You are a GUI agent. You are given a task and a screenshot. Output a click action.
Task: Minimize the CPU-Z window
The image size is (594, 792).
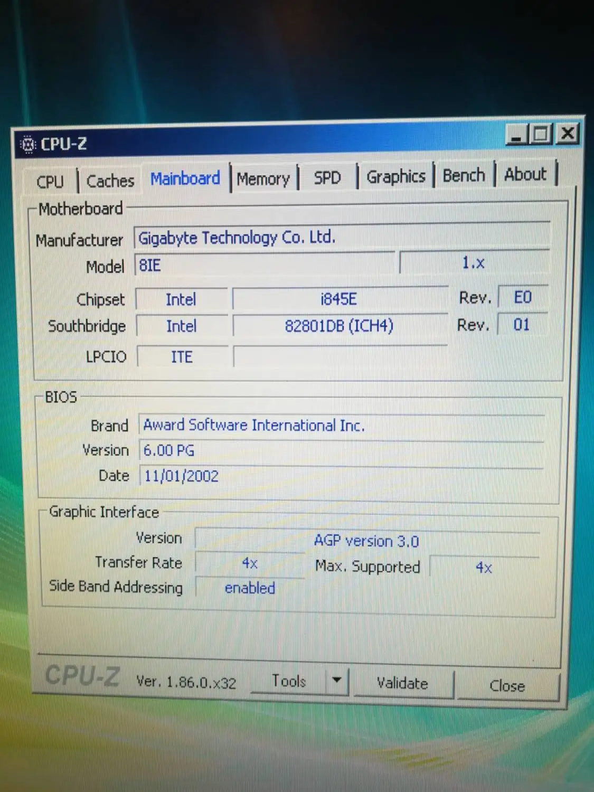[517, 135]
